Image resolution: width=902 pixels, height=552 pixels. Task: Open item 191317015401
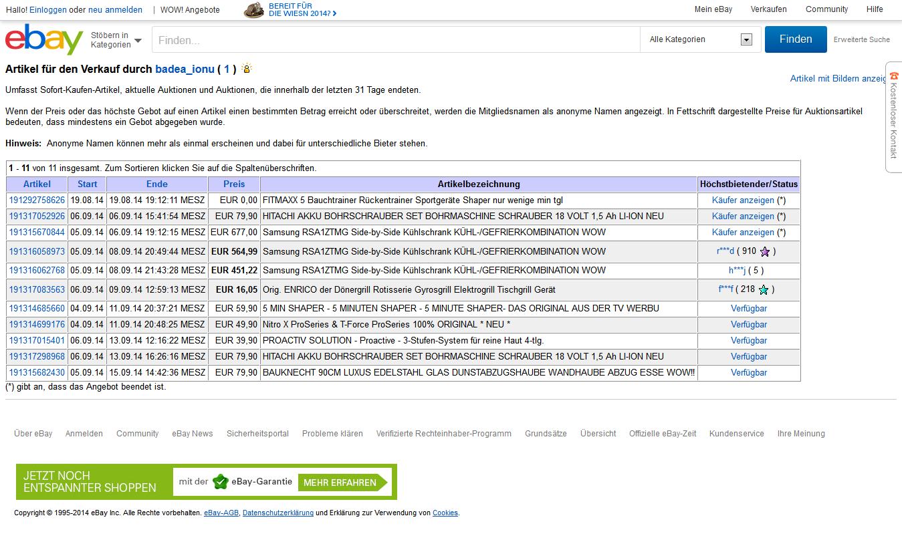coord(37,341)
